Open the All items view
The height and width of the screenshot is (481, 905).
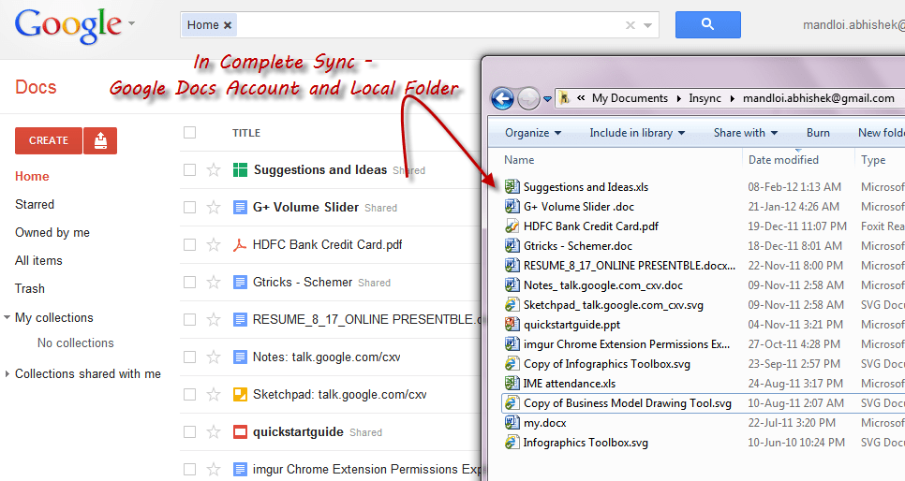38,261
